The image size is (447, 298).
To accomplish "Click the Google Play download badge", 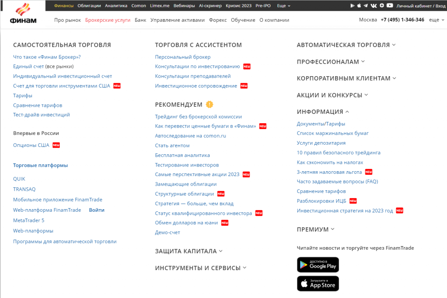I will click(318, 265).
